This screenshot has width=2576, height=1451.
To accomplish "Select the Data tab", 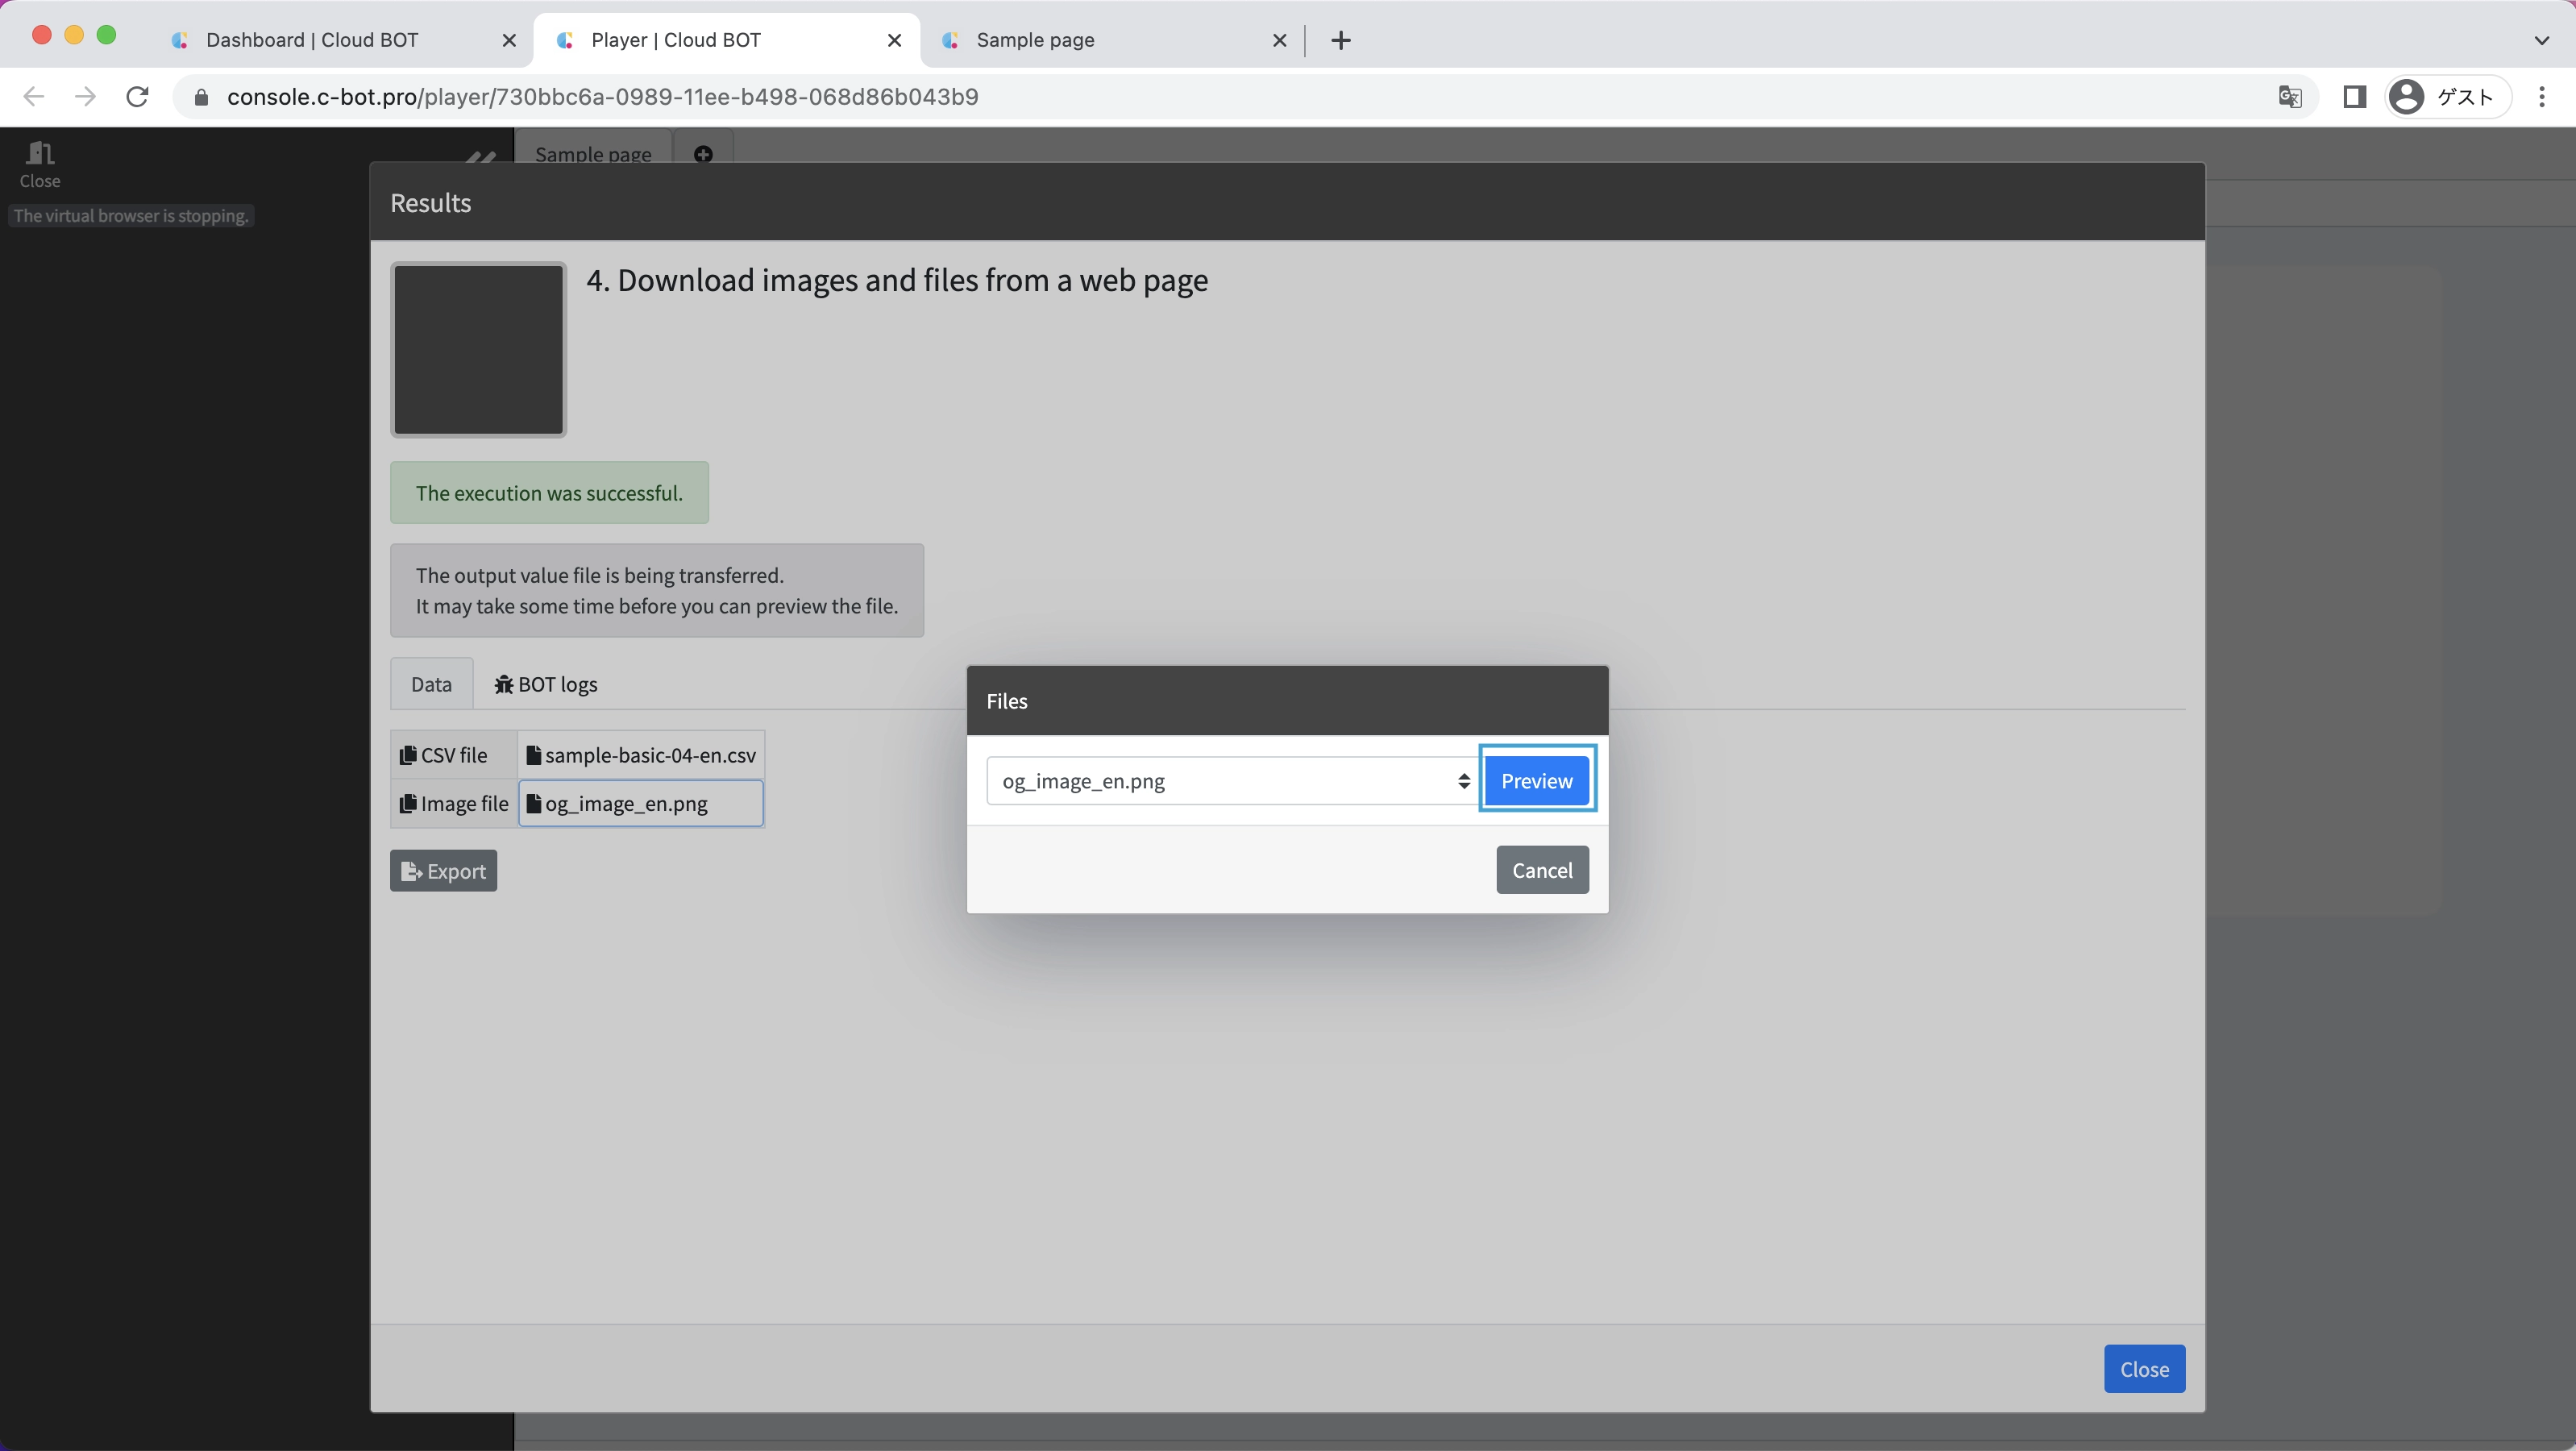I will 431,685.
